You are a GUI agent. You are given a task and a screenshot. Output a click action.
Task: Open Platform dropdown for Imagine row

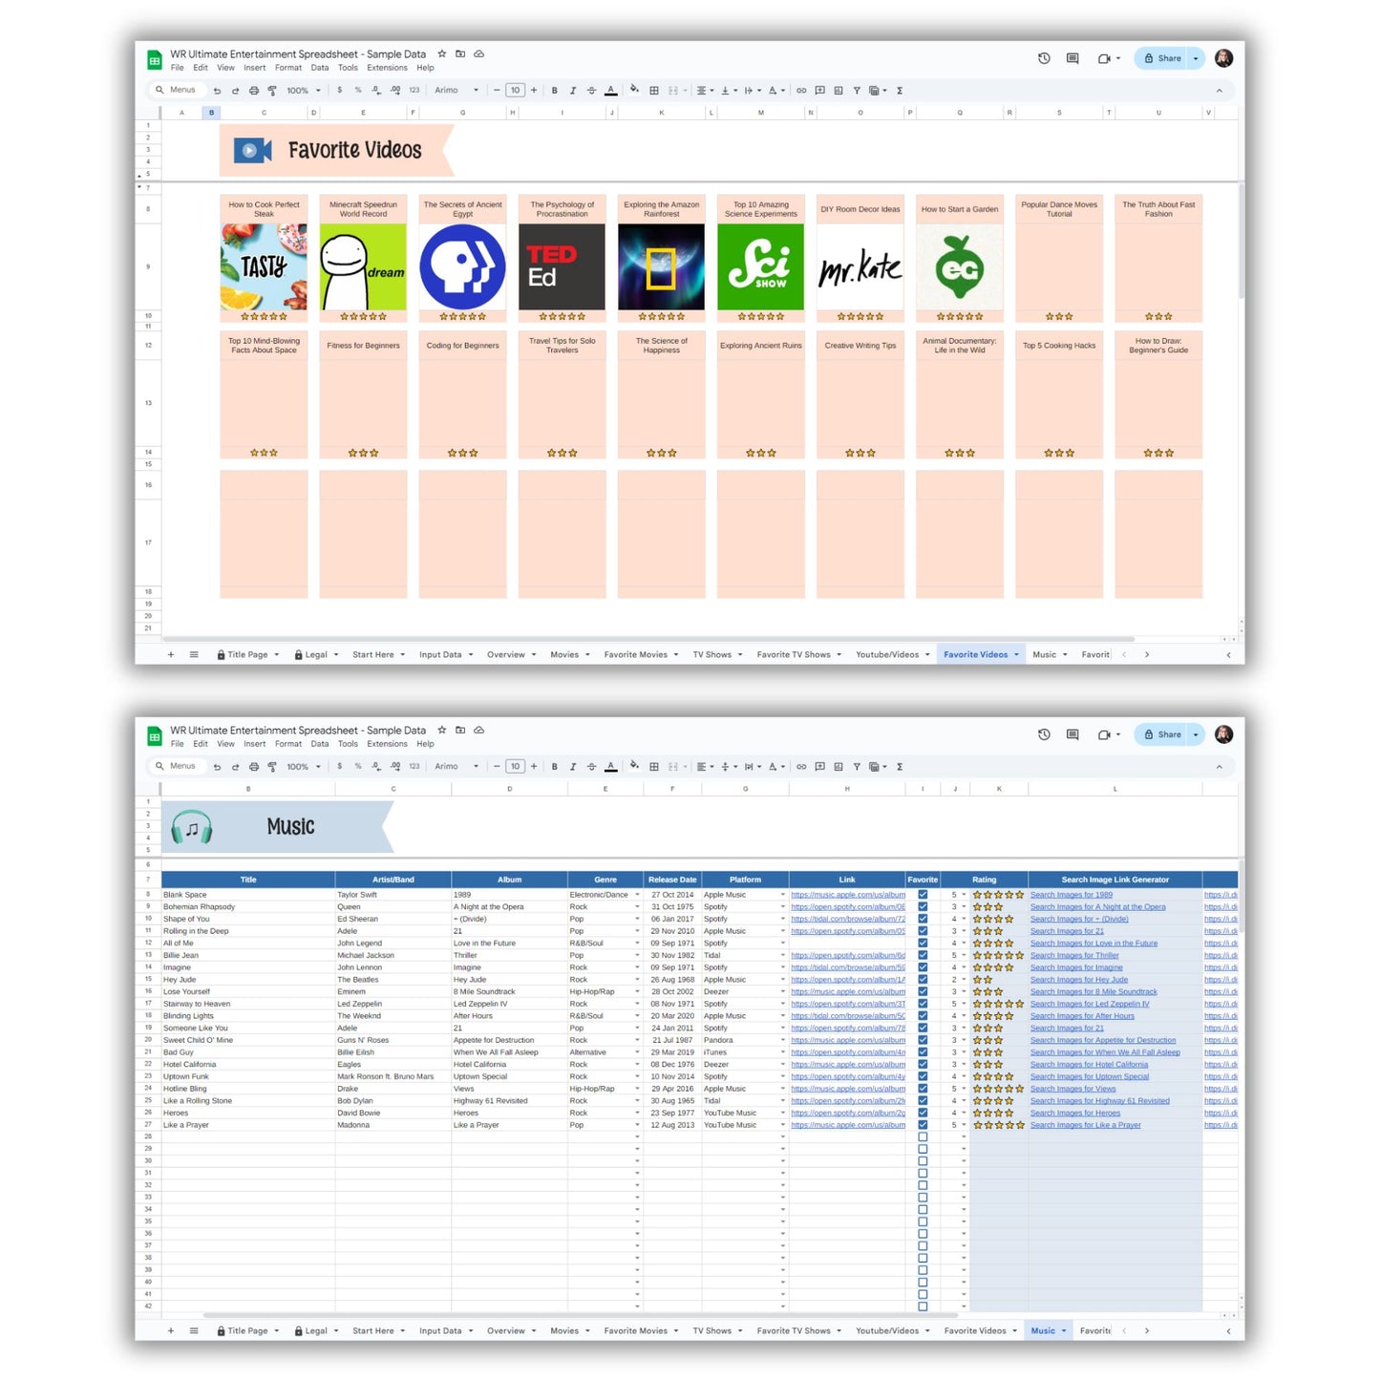coord(783,967)
